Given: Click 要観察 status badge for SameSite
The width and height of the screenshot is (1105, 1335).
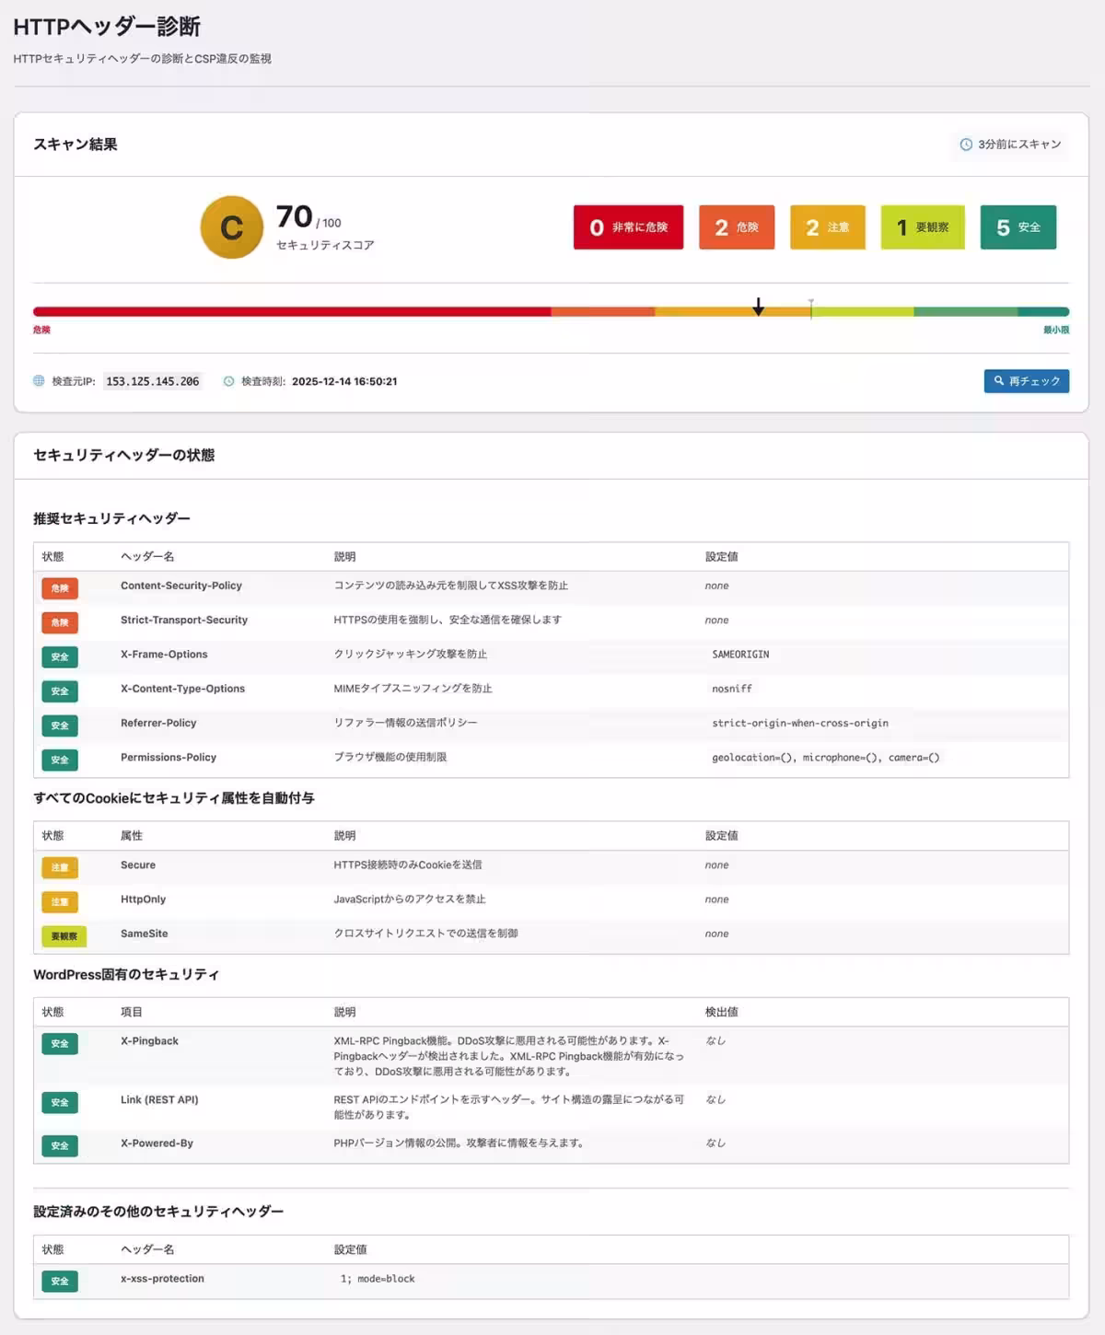Looking at the screenshot, I should point(64,936).
